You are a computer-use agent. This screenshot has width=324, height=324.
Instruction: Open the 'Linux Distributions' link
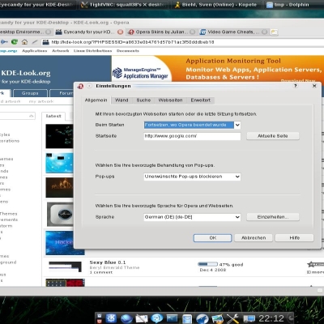[x=92, y=51]
